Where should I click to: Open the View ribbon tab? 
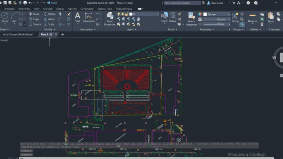tap(36, 8)
